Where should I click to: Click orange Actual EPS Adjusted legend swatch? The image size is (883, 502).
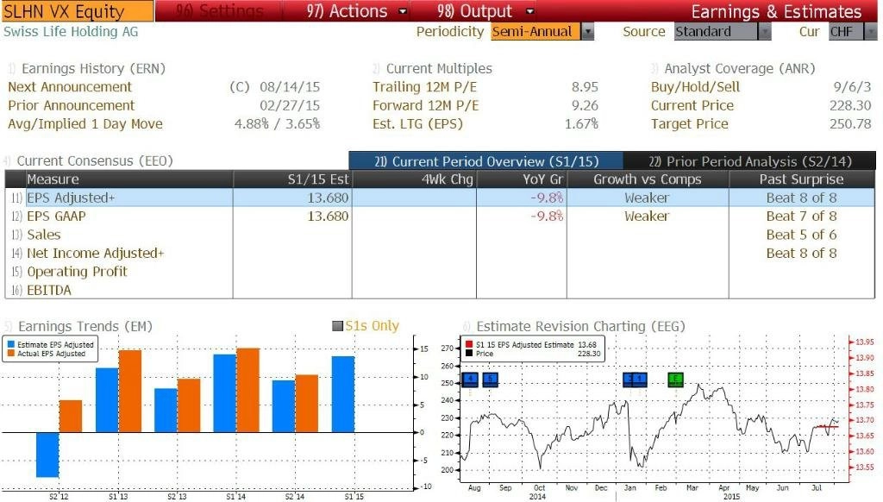coord(10,354)
